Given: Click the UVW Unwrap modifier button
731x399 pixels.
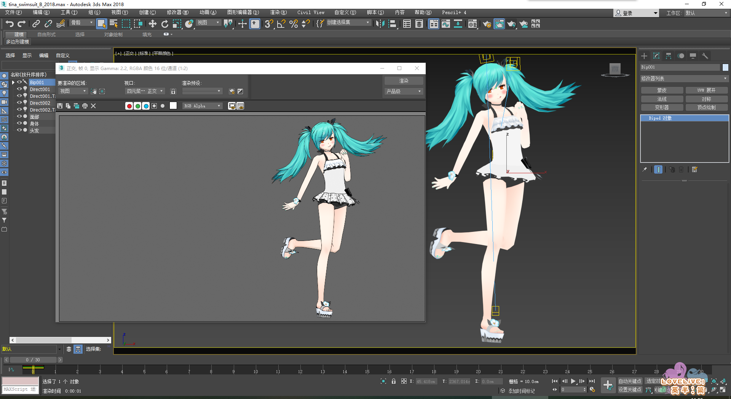Looking at the screenshot, I should point(707,90).
